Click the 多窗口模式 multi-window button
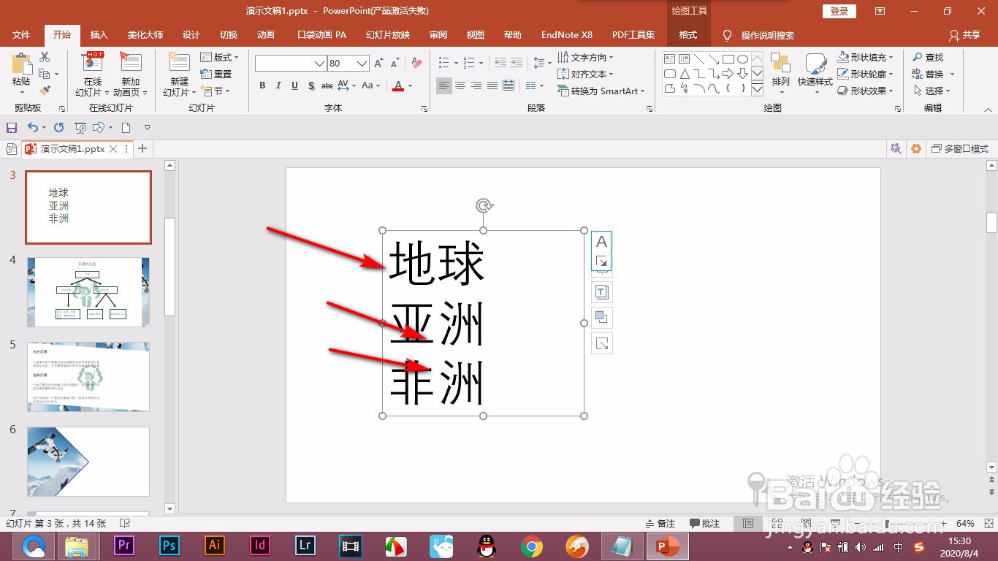This screenshot has height=561, width=998. [960, 148]
